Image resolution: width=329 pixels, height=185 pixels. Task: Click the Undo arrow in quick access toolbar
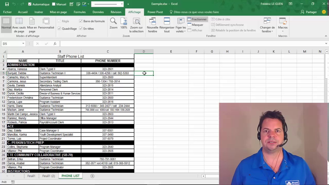[x=14, y=4]
